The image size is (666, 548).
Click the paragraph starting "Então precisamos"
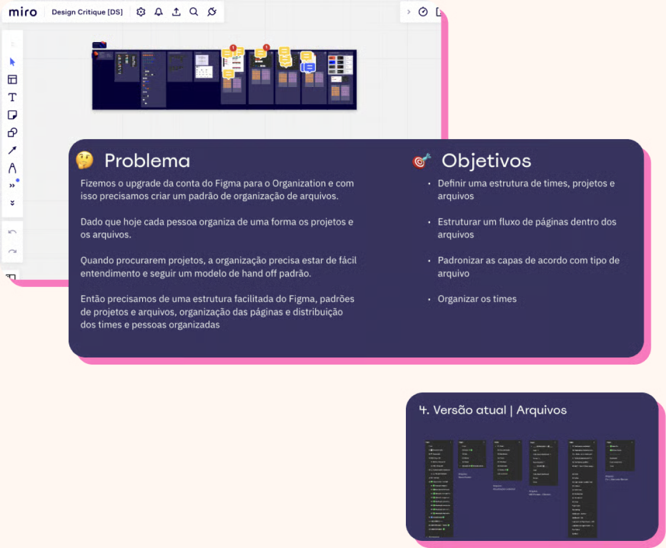217,312
